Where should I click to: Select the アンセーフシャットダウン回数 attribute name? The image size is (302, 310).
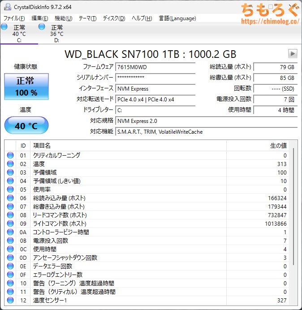(x=65, y=258)
